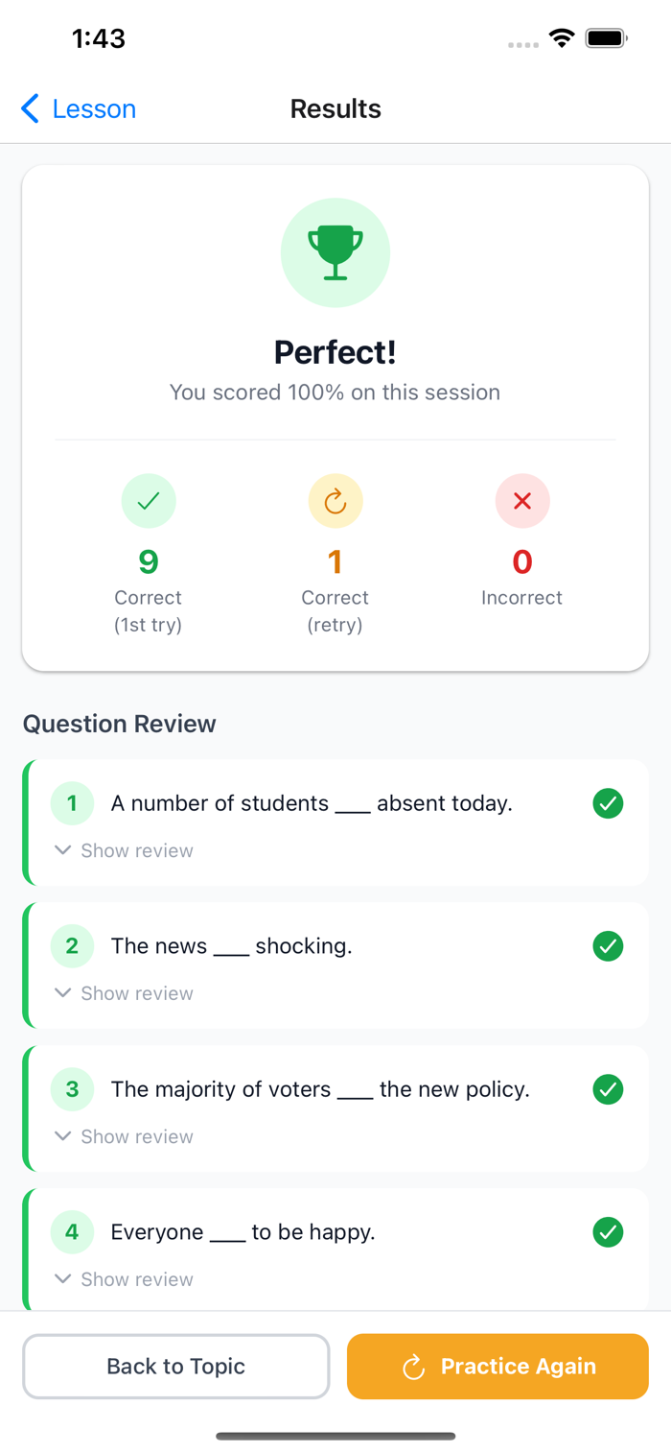Tap the red X incorrect icon
Screen dimensions: 671x1453
click(522, 501)
